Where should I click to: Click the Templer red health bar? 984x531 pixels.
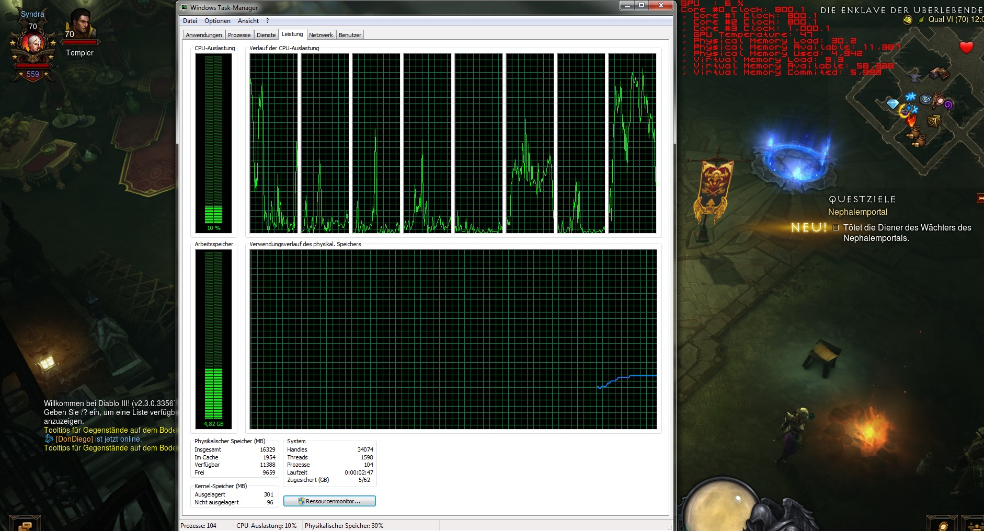[81, 42]
